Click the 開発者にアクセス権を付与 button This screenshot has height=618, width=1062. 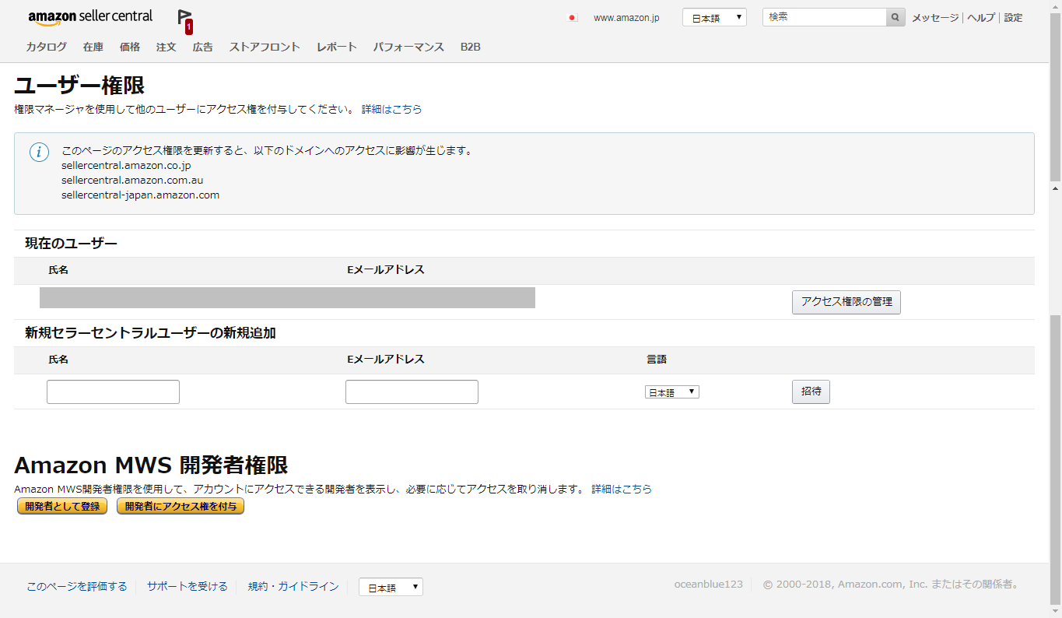(x=181, y=506)
